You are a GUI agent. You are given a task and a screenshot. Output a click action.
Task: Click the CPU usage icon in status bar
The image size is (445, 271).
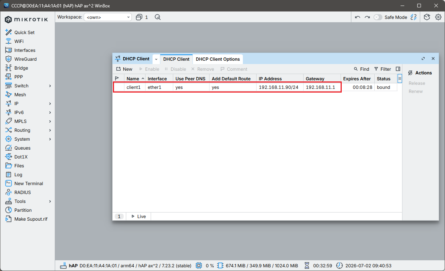click(x=199, y=265)
